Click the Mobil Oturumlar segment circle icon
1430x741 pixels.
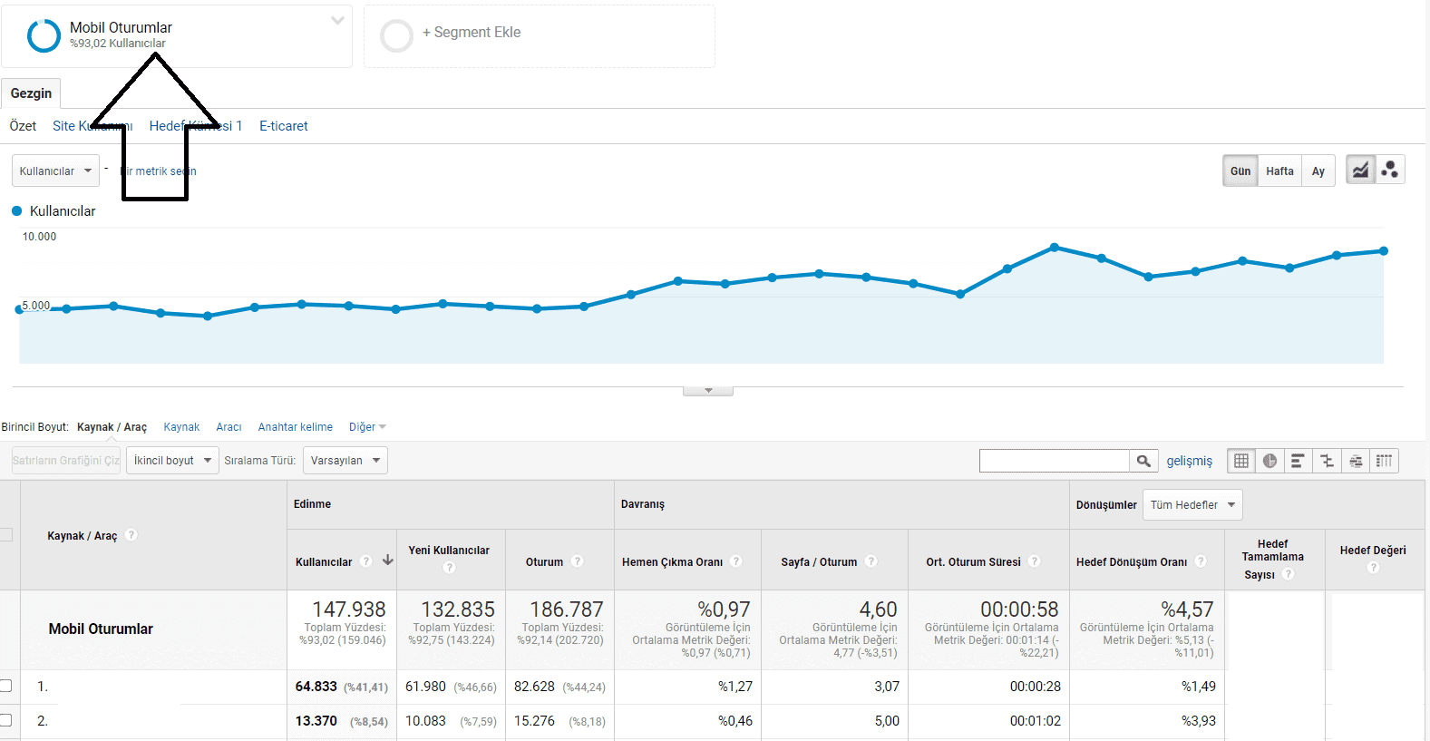pyautogui.click(x=44, y=36)
